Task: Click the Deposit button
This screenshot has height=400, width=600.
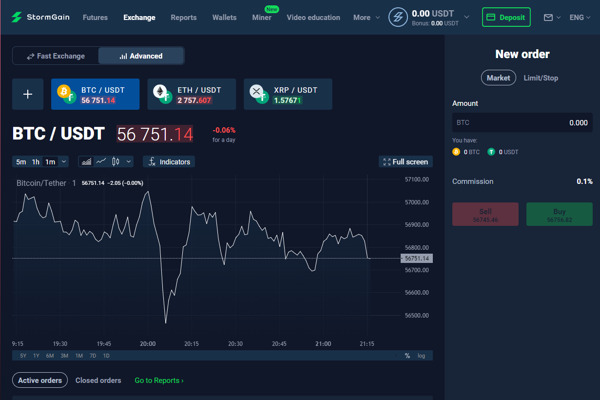Action: pos(506,17)
